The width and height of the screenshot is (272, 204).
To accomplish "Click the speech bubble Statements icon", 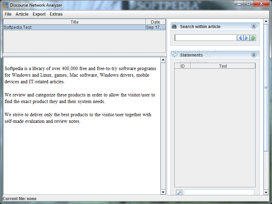I will (x=174, y=55).
